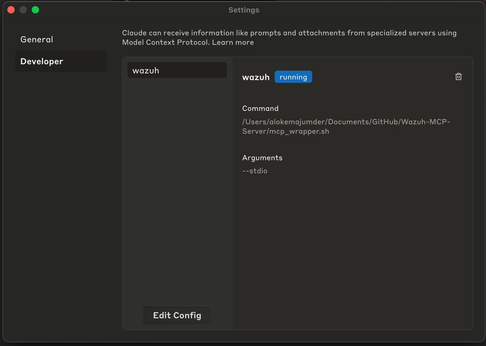Click the Settings window title

point(244,10)
